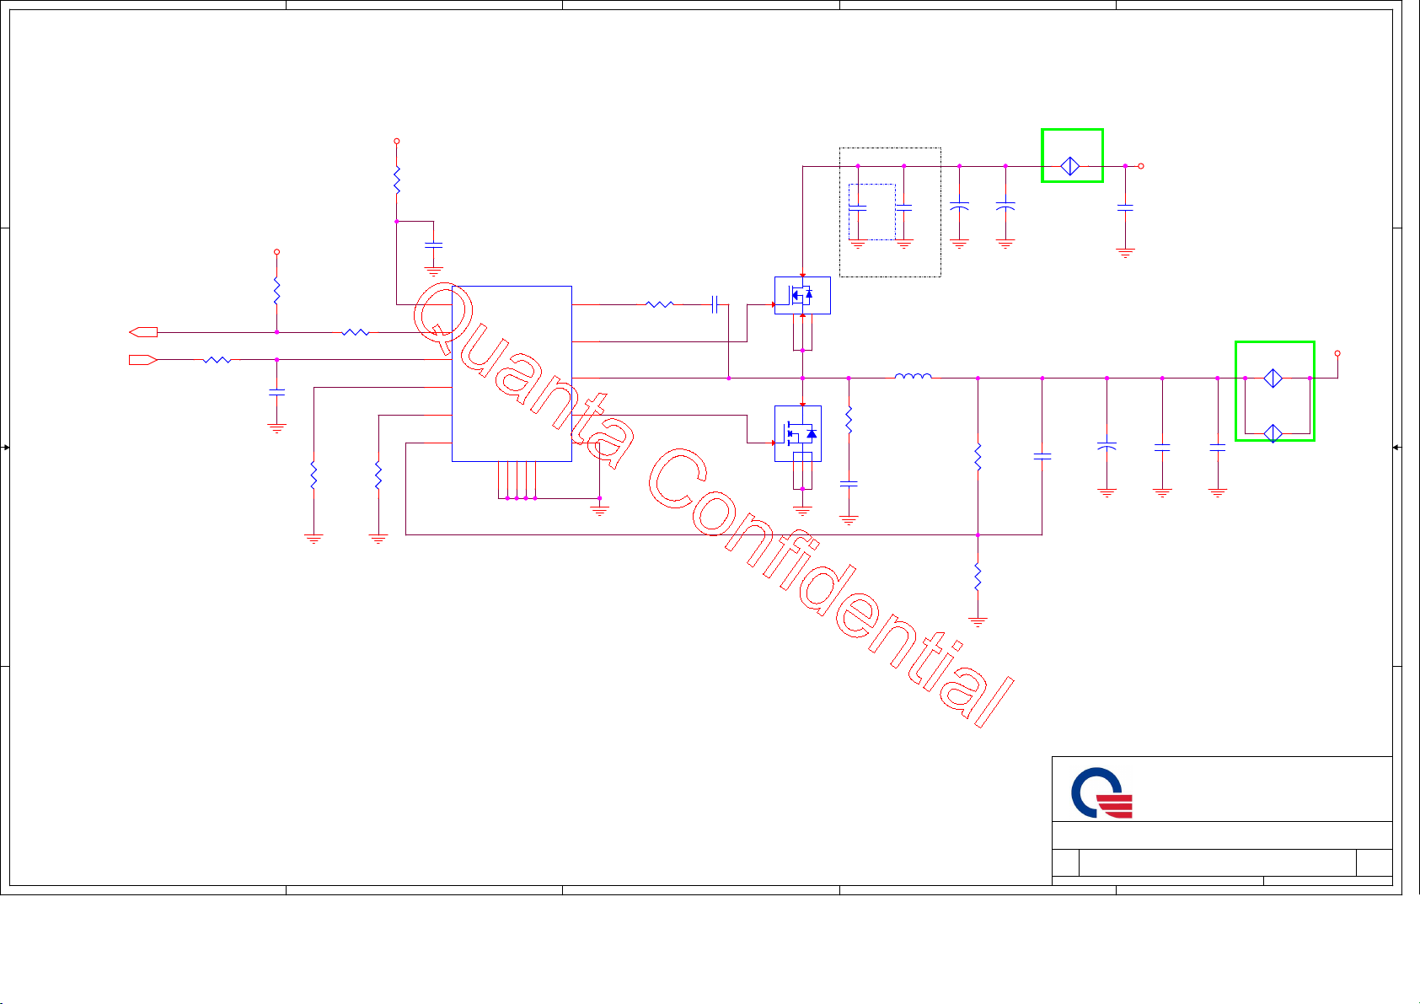Select the diamond symbol in top green box

[x=1070, y=166]
